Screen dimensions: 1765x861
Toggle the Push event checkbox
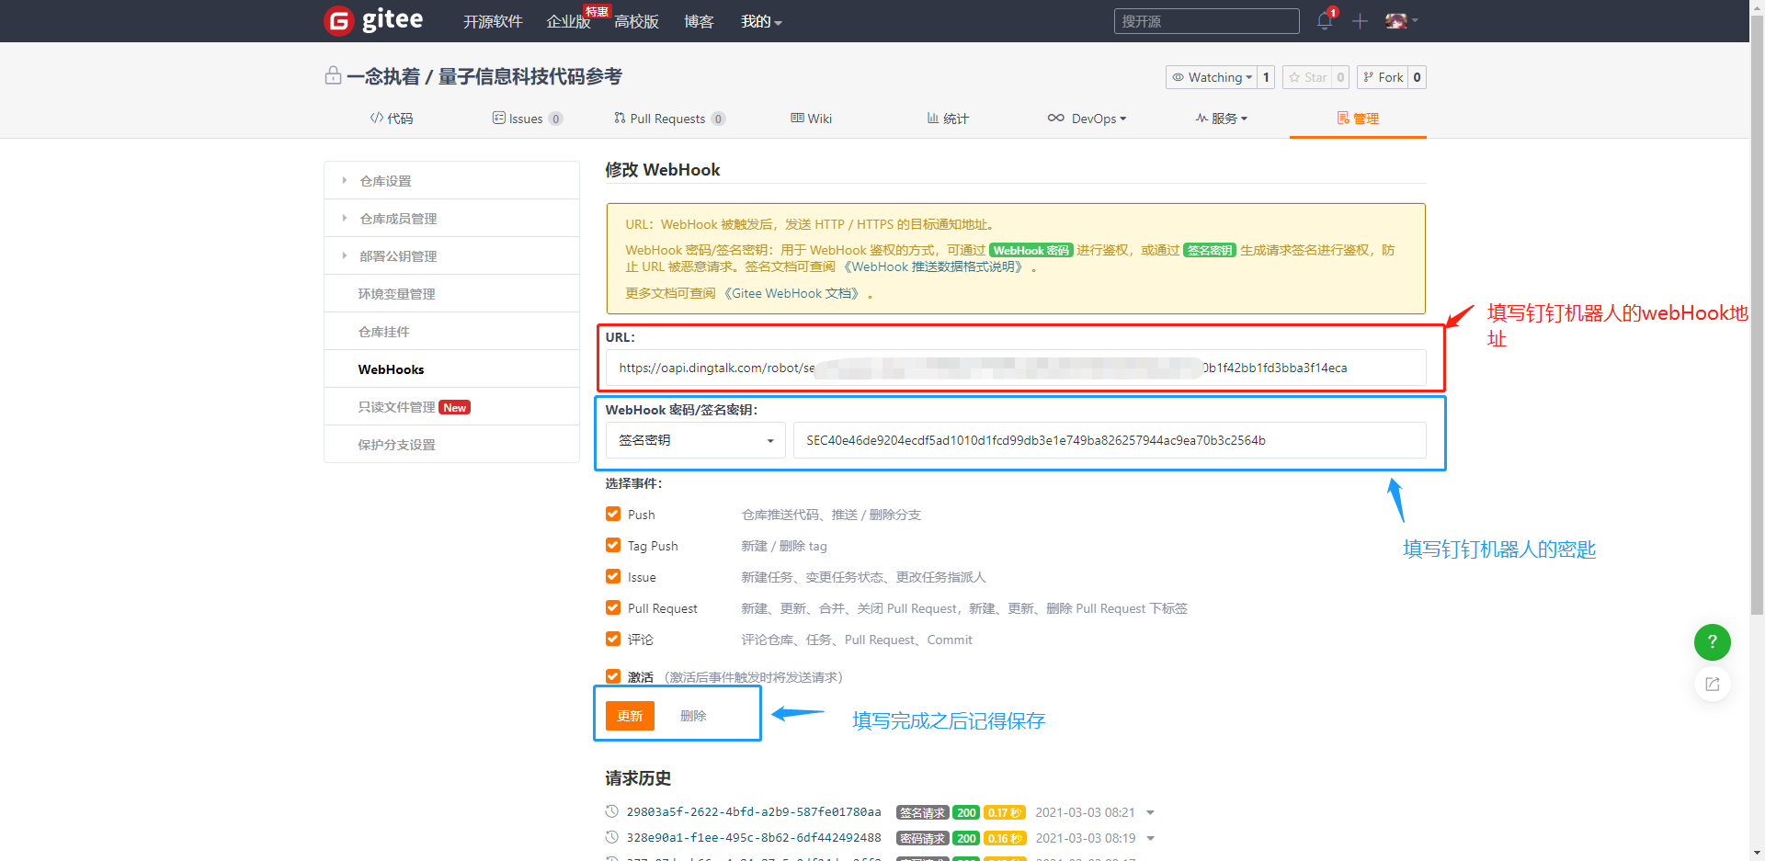tap(613, 514)
